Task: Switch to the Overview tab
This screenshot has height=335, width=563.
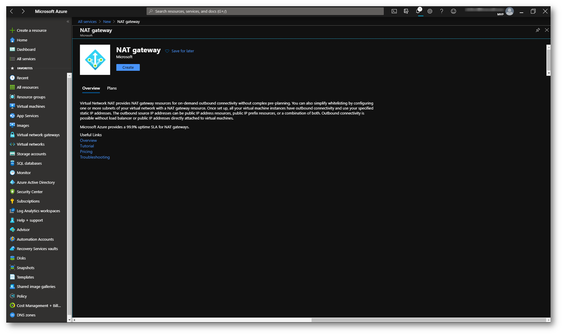Action: coord(91,88)
